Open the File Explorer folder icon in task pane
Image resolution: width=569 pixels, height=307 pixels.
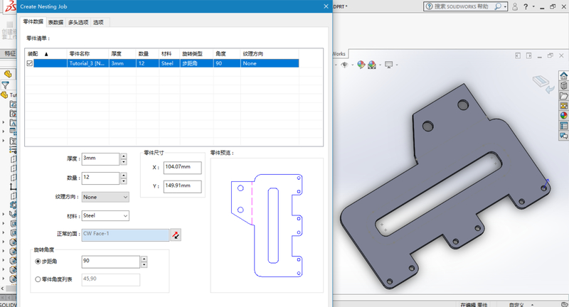point(564,96)
